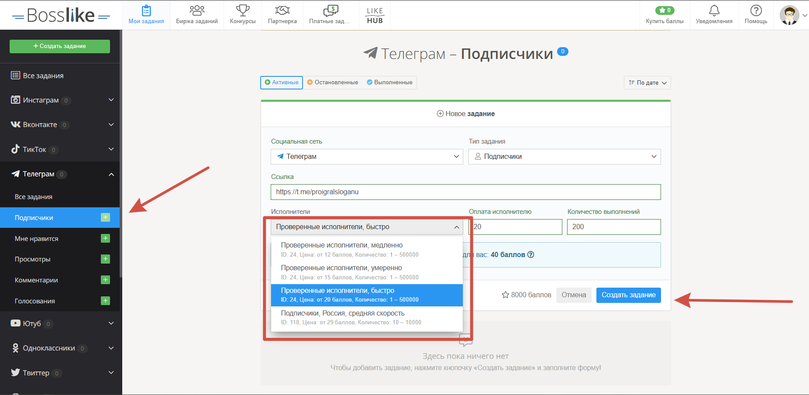Switch filter to Остановленные
The height and width of the screenshot is (395, 809).
pyautogui.click(x=333, y=82)
